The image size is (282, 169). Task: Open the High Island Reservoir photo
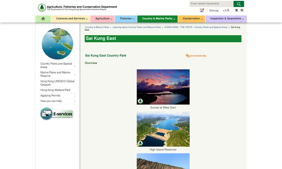tap(163, 129)
